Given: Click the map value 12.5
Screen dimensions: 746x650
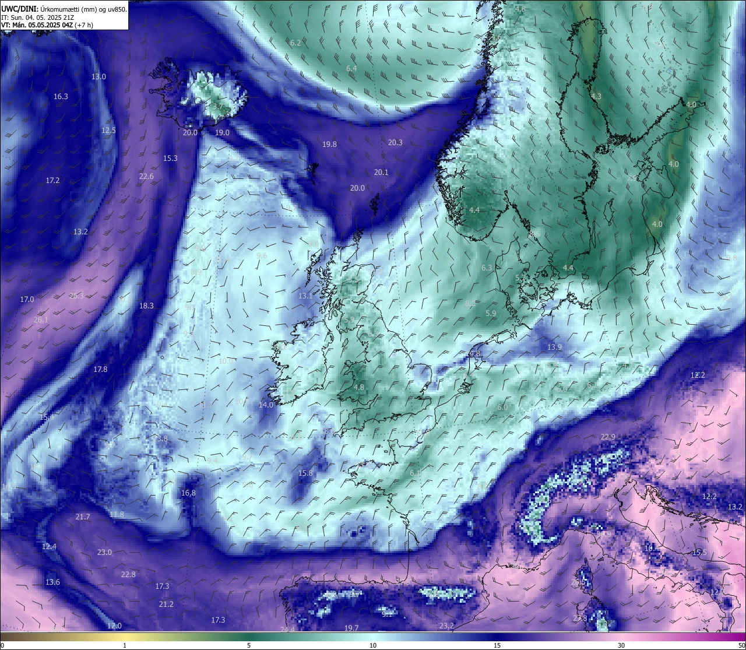Looking at the screenshot, I should click(x=108, y=131).
